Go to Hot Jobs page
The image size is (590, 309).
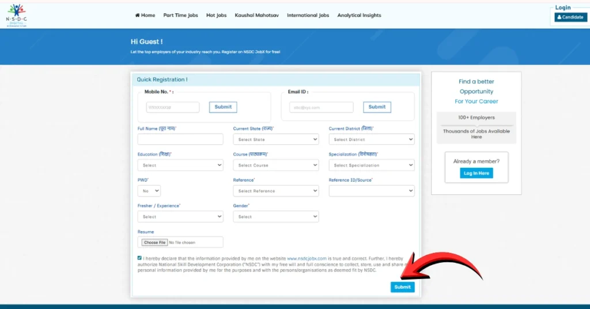217,16
